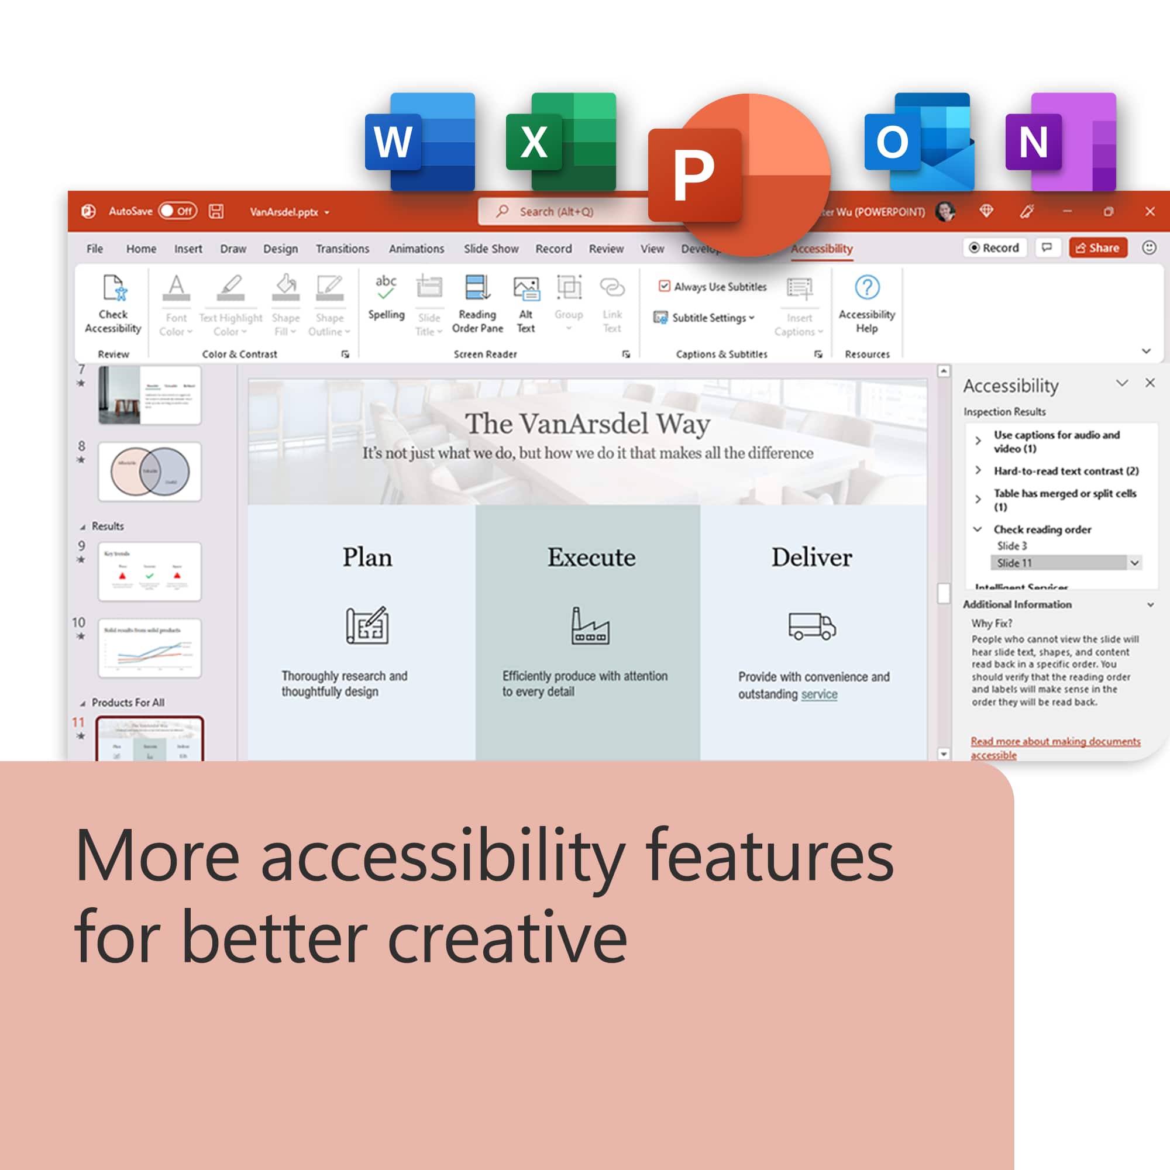The height and width of the screenshot is (1170, 1170).
Task: Collapse the Check reading order section
Action: [978, 529]
